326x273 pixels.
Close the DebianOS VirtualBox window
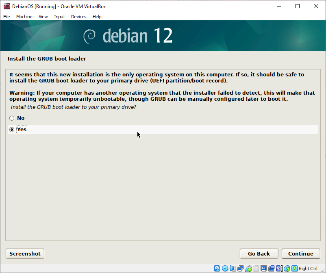point(316,6)
